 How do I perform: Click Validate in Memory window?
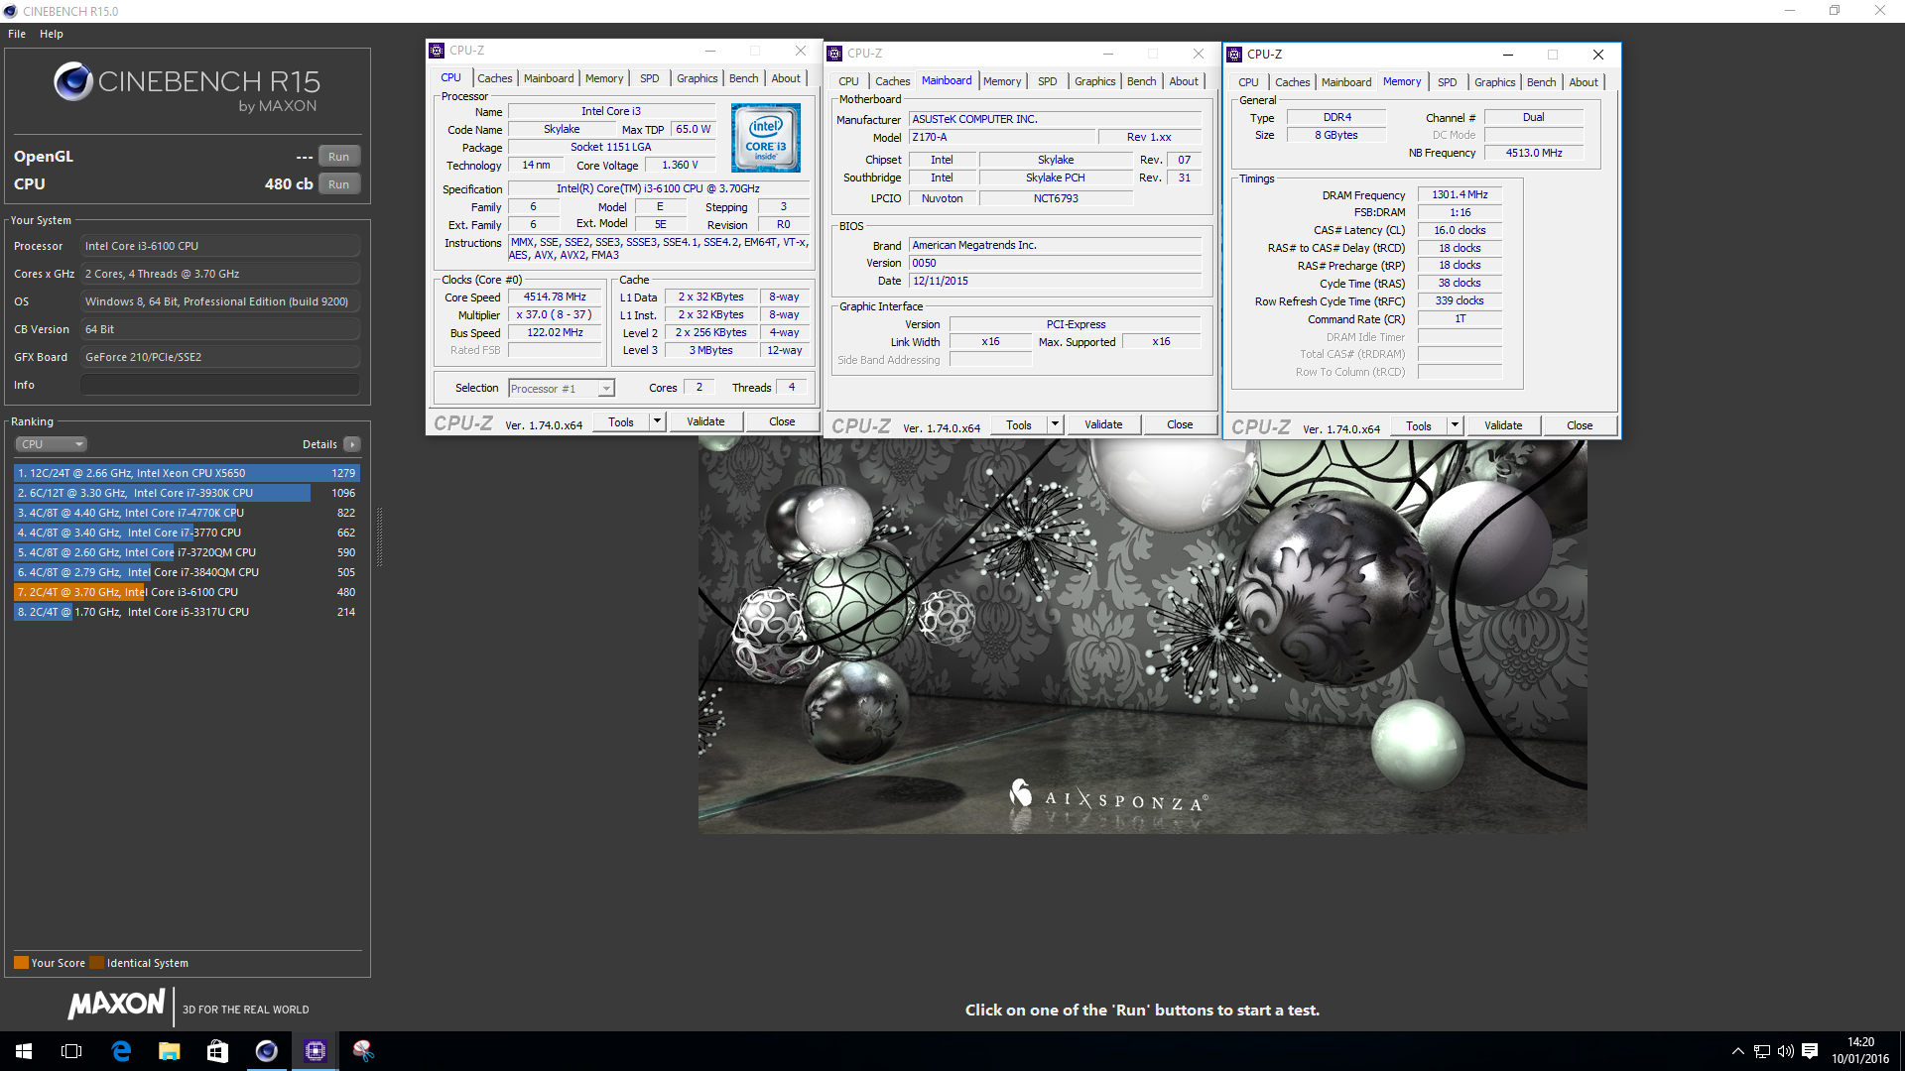click(x=1503, y=425)
